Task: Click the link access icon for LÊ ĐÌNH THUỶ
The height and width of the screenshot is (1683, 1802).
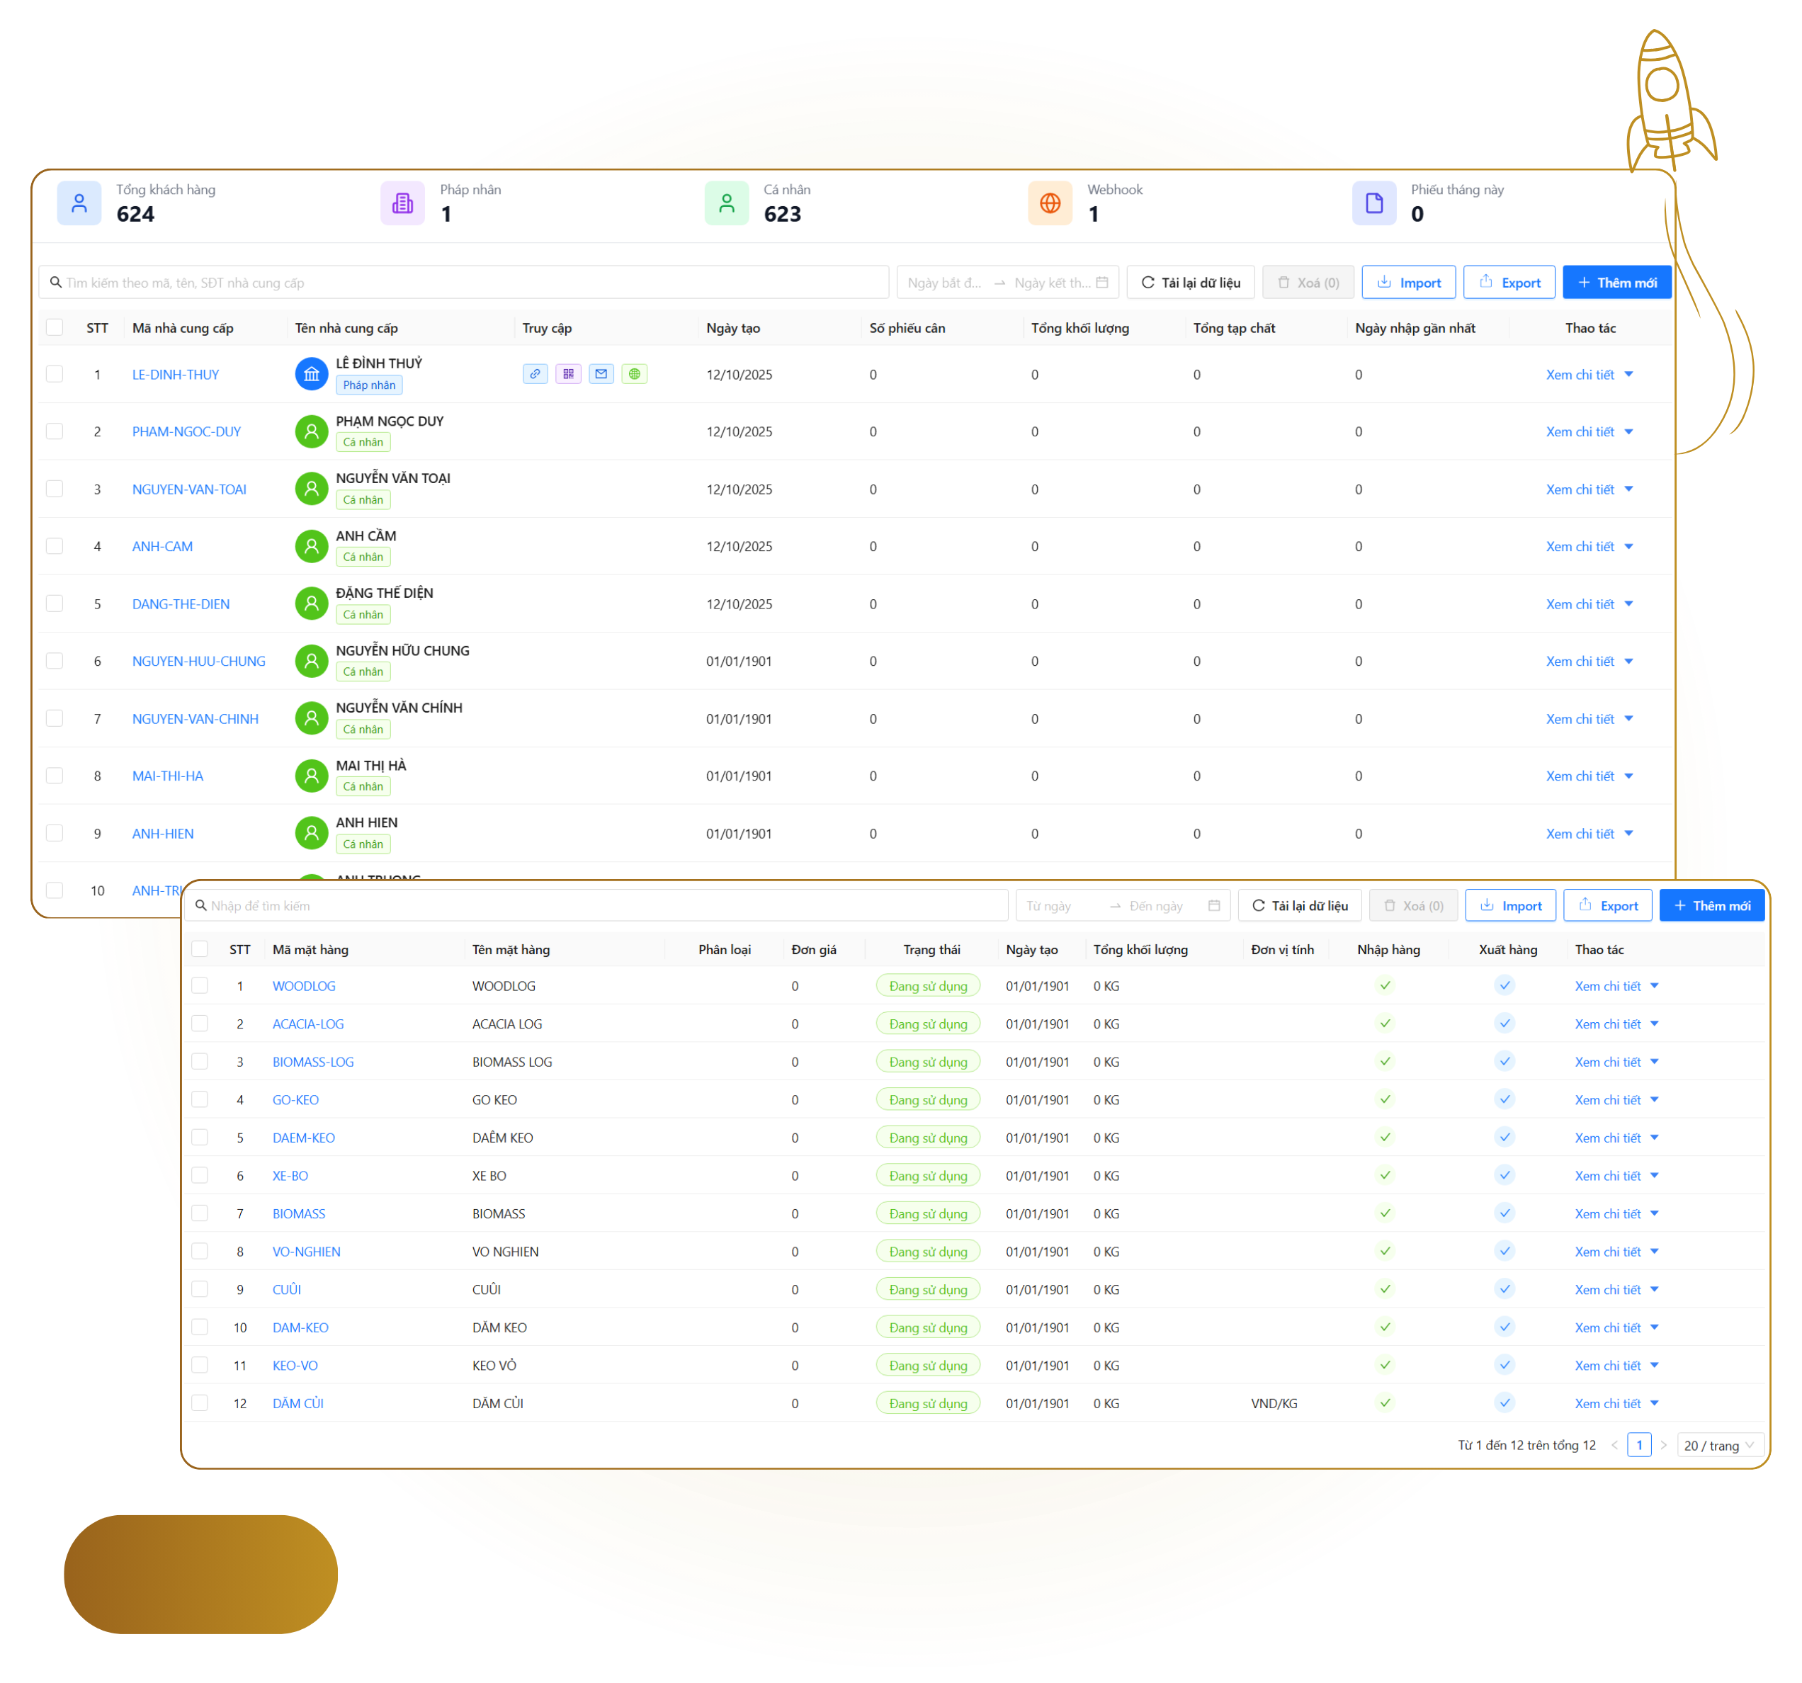Action: coord(535,373)
